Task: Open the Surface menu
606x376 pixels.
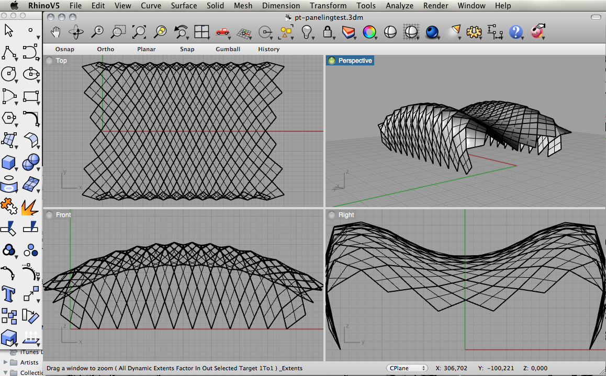Action: coord(184,6)
